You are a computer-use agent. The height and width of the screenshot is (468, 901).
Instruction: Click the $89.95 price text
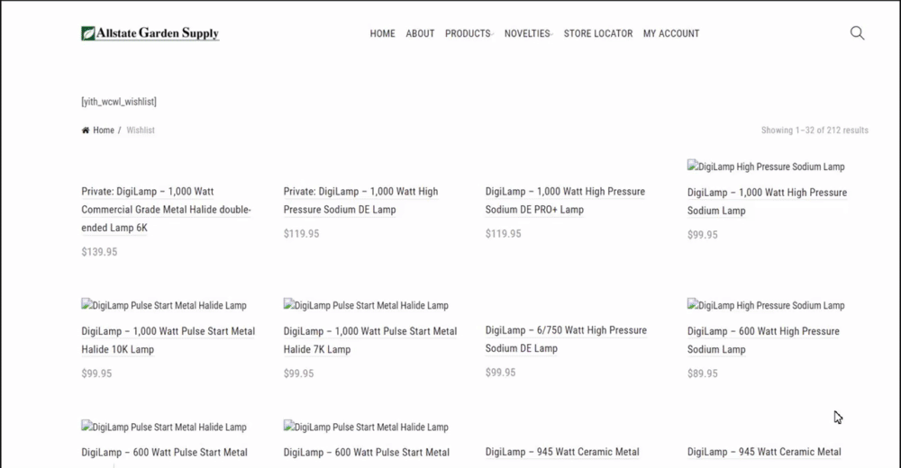click(x=702, y=373)
